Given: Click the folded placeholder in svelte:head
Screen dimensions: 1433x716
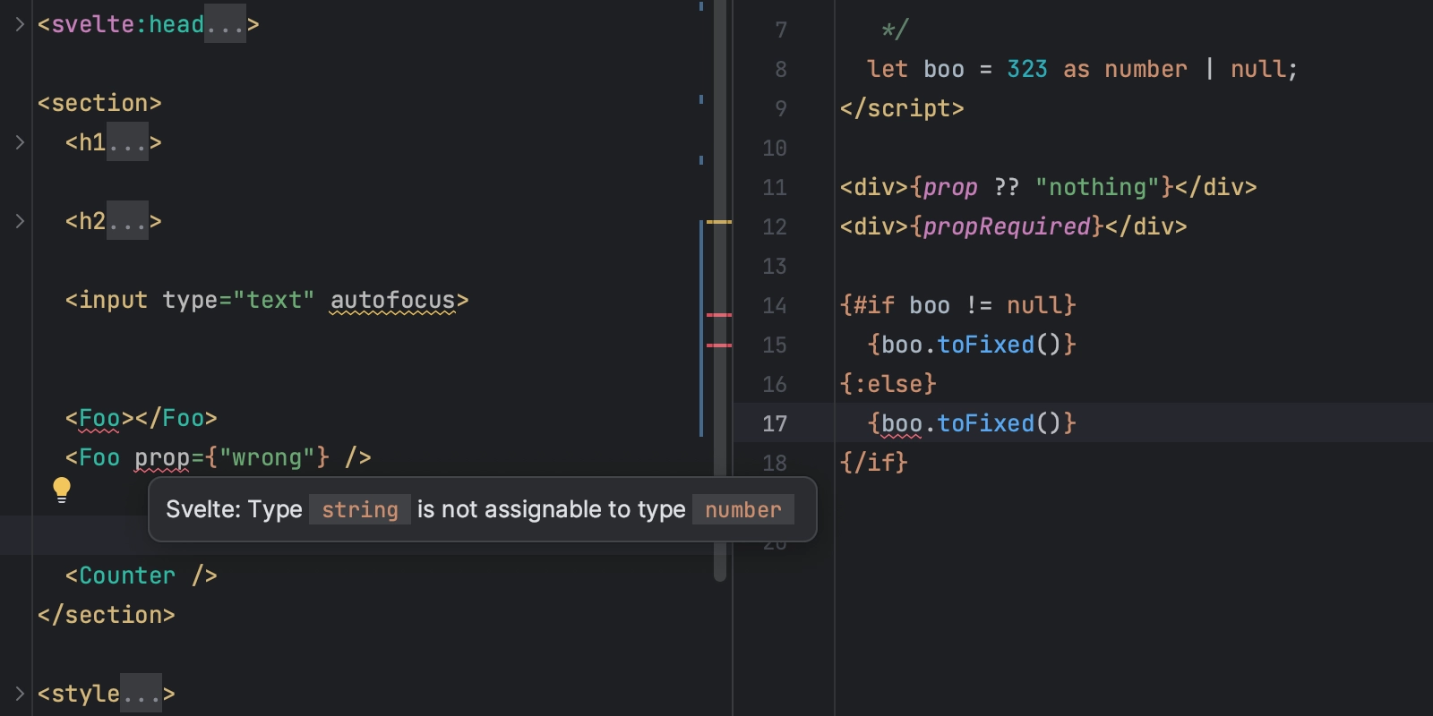Looking at the screenshot, I should pyautogui.click(x=226, y=24).
